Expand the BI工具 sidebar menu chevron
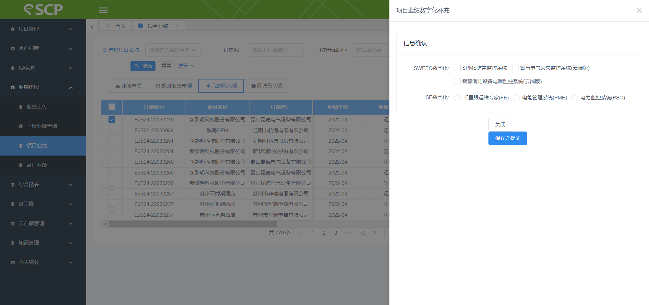This screenshot has height=305, width=649. pos(71,204)
